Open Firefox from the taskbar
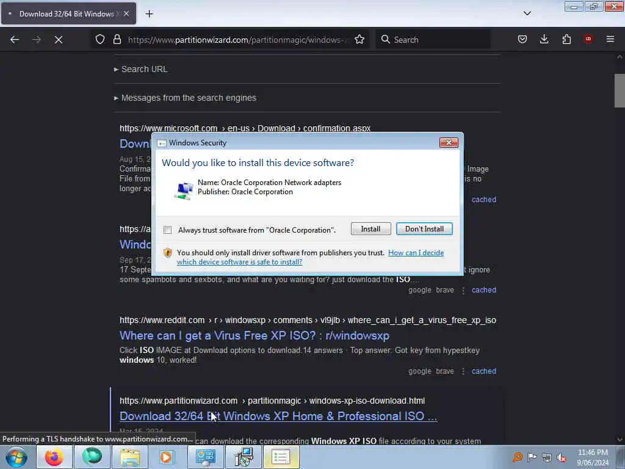625x469 pixels. [x=54, y=457]
